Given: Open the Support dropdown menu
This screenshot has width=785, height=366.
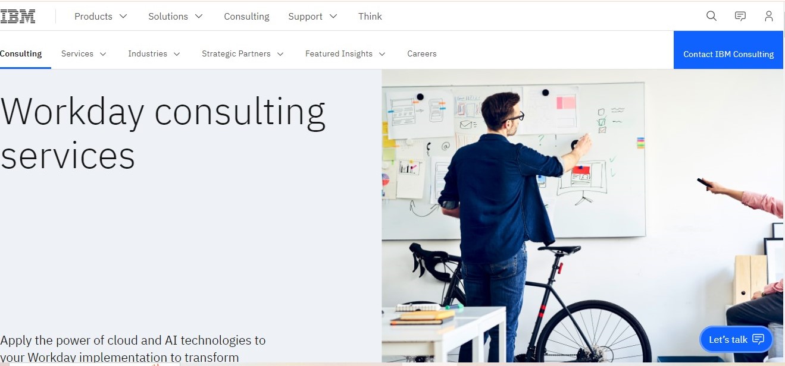Looking at the screenshot, I should 312,17.
